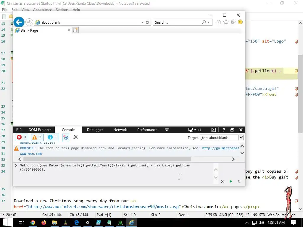Click the search magnifier icon

point(204,22)
